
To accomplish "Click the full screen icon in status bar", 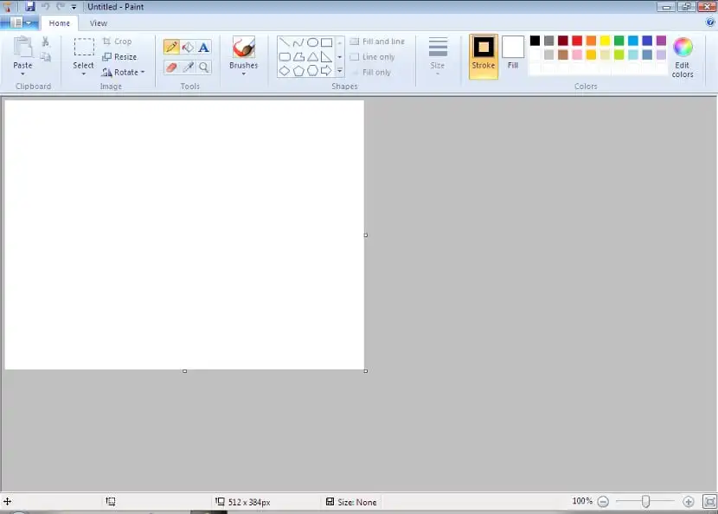I will click(709, 502).
